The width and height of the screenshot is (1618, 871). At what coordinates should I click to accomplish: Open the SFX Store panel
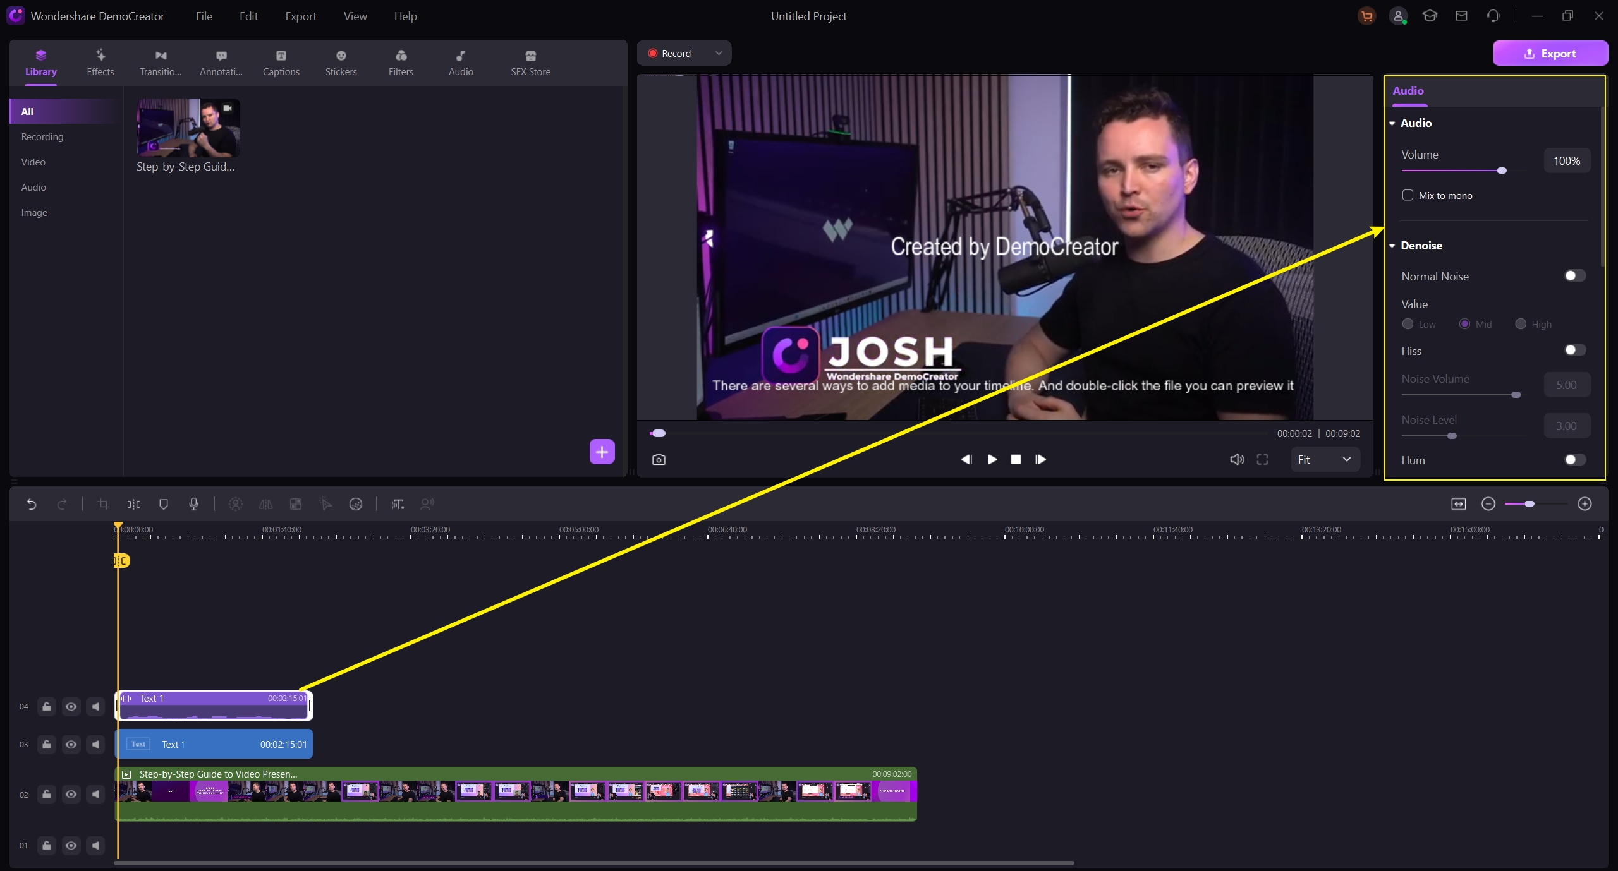pyautogui.click(x=530, y=61)
